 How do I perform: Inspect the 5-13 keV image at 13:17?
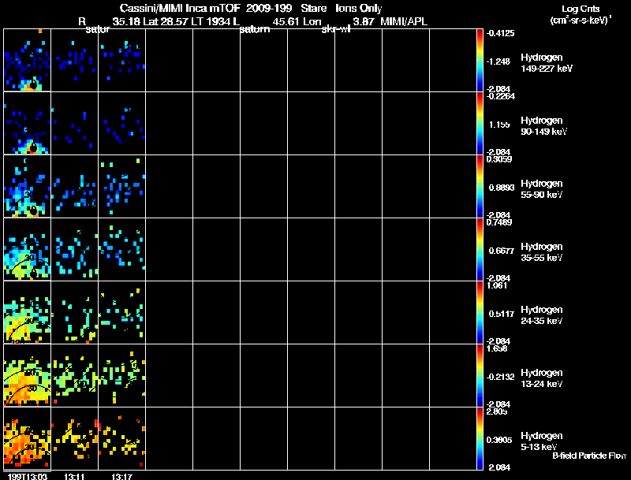(x=122, y=438)
